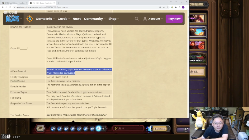Select mana cost 4 crystal filter
This screenshot has width=249, height=140.
[x=79, y=128]
